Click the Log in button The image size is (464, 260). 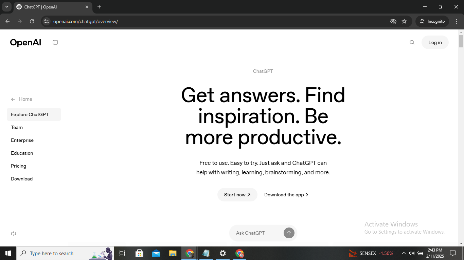[x=435, y=42]
